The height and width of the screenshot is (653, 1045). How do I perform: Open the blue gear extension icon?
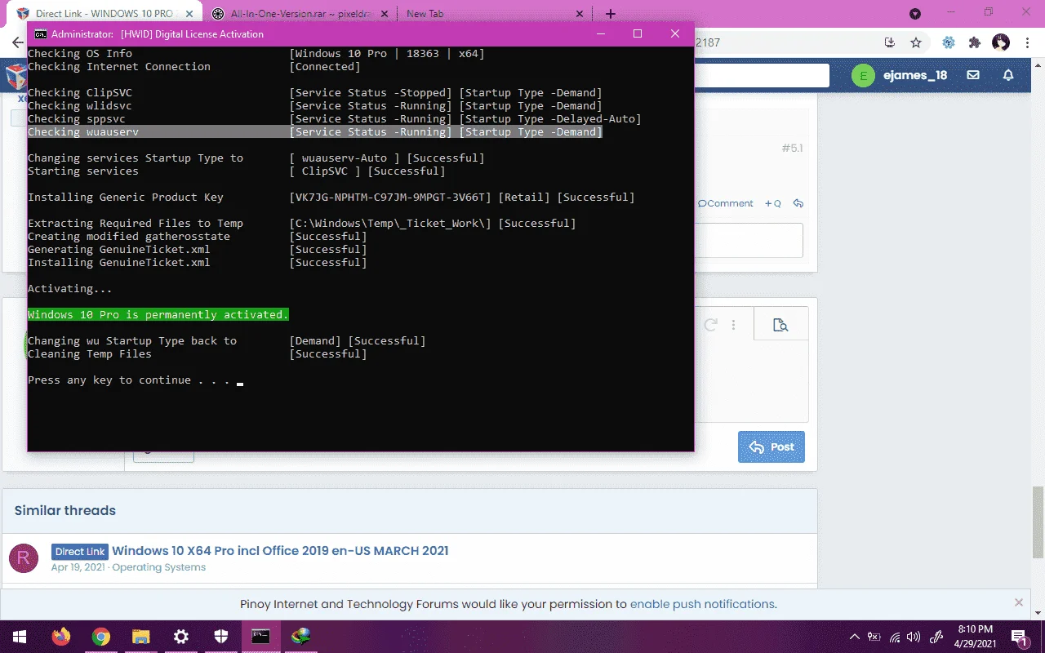coord(949,42)
